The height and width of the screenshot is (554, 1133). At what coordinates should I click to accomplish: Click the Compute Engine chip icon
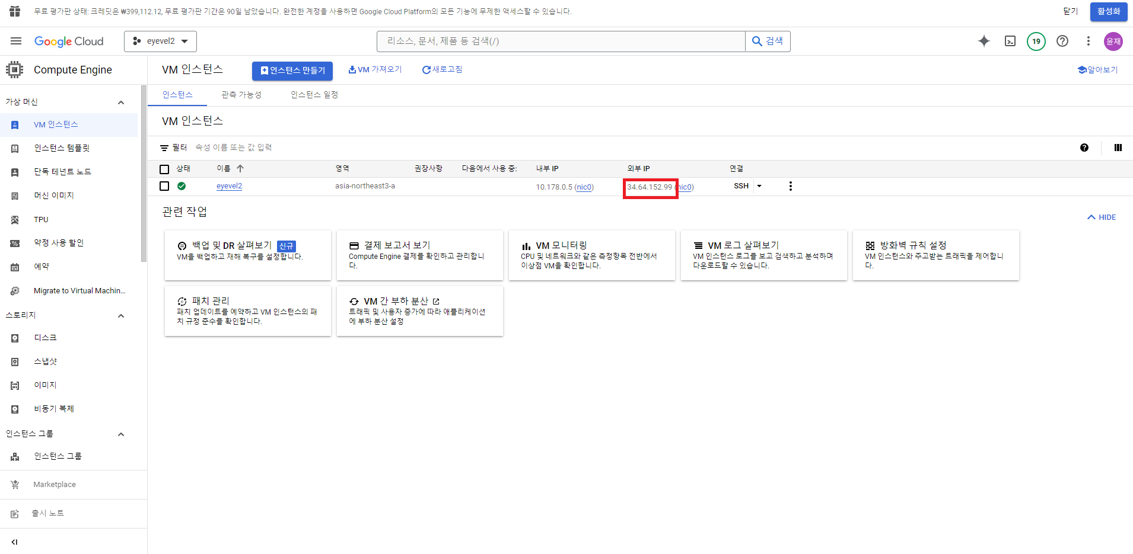(15, 69)
